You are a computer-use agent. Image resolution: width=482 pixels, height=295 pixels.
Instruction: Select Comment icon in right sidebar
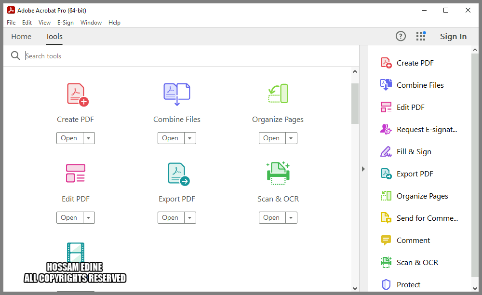click(x=386, y=240)
